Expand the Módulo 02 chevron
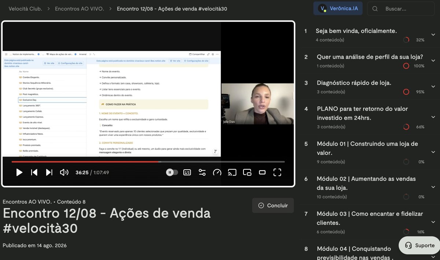 (x=433, y=187)
